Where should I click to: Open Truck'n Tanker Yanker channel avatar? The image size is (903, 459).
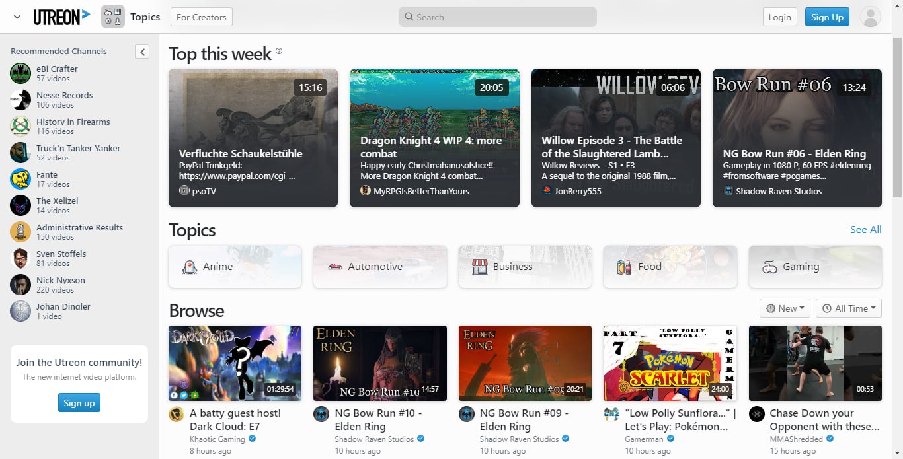coord(20,153)
